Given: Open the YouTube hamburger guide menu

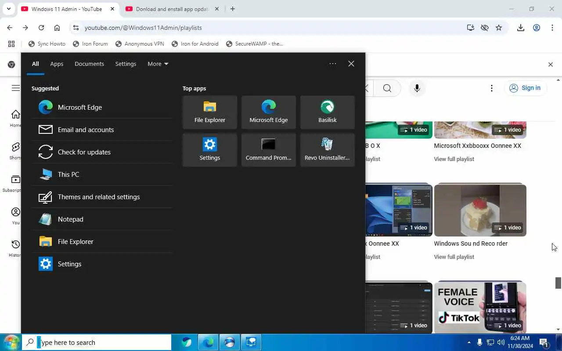Looking at the screenshot, I should 16,88.
